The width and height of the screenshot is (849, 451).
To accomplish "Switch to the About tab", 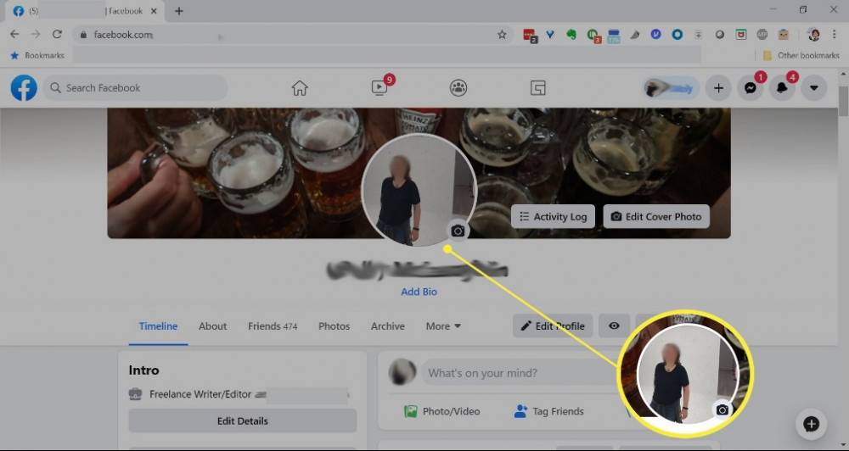I will pos(212,326).
